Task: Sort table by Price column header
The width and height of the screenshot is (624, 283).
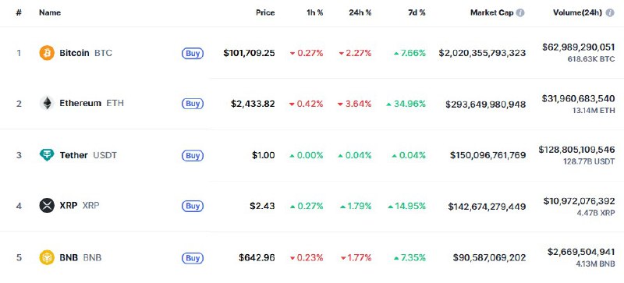Action: [265, 12]
